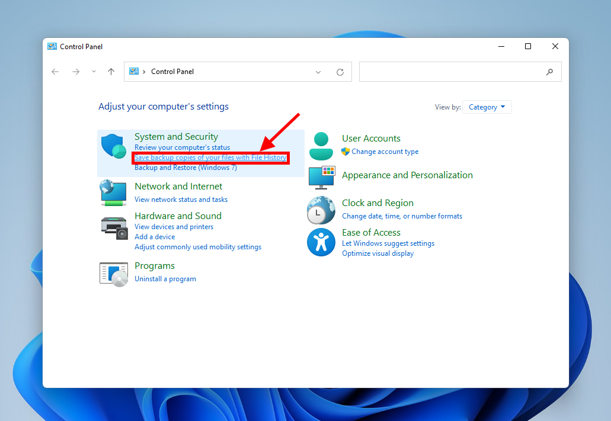The image size is (611, 421).
Task: Refresh the Control Panel view
Action: pyautogui.click(x=340, y=72)
